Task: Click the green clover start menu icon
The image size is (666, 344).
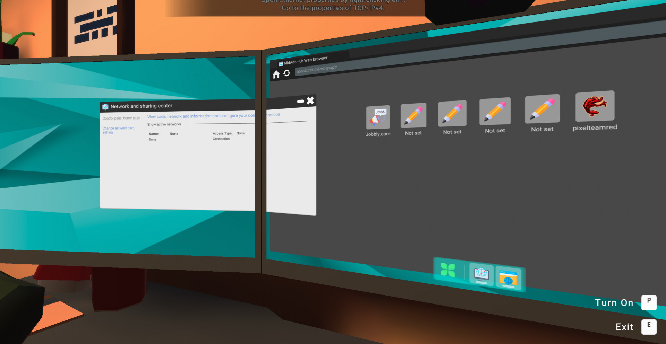Action: (x=448, y=270)
